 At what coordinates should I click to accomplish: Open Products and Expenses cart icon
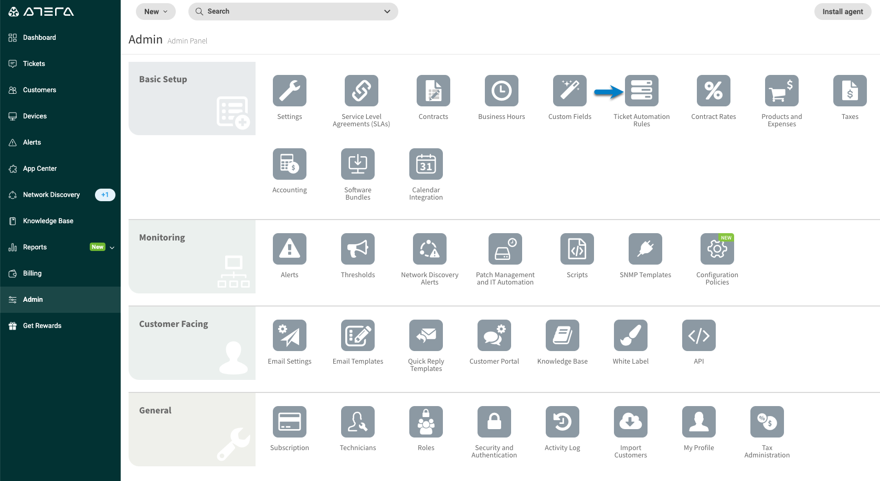[782, 91]
